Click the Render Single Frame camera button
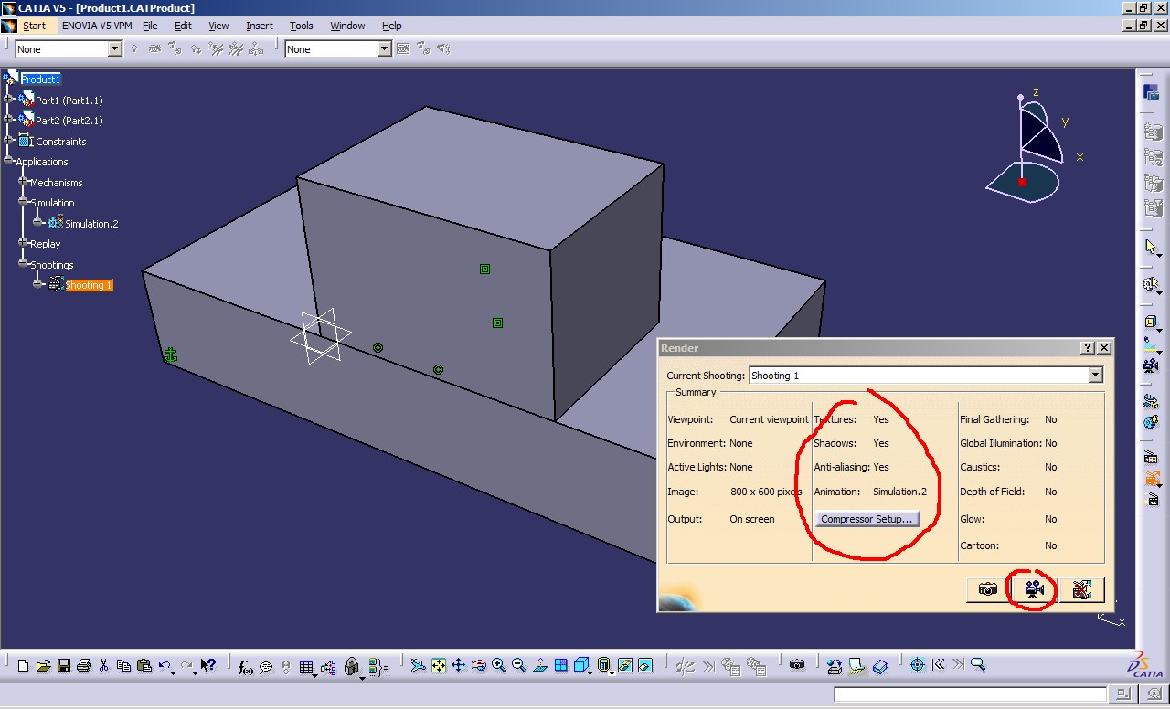 [987, 589]
